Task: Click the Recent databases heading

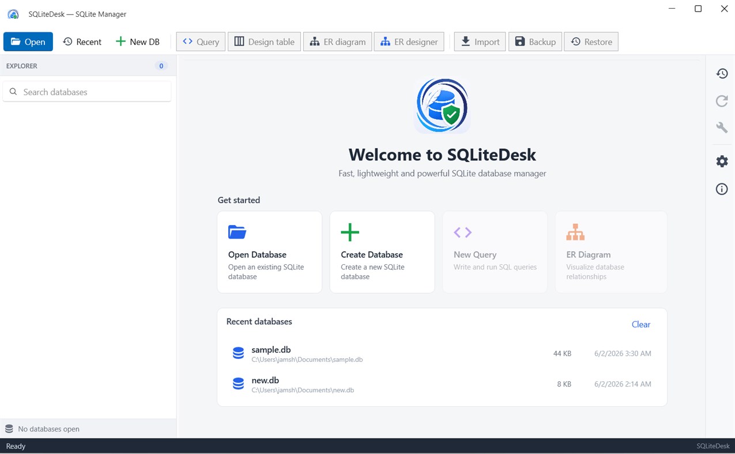Action: click(259, 321)
